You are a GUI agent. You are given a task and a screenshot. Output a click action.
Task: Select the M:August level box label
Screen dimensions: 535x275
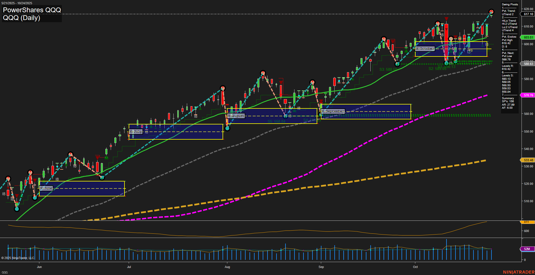pyautogui.click(x=236, y=115)
